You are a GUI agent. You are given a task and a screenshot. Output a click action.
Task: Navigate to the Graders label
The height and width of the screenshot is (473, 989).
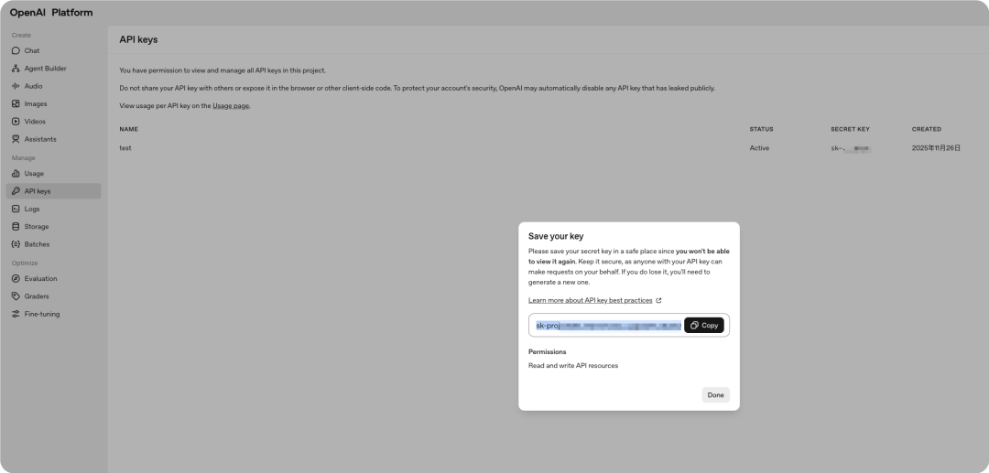tap(37, 296)
